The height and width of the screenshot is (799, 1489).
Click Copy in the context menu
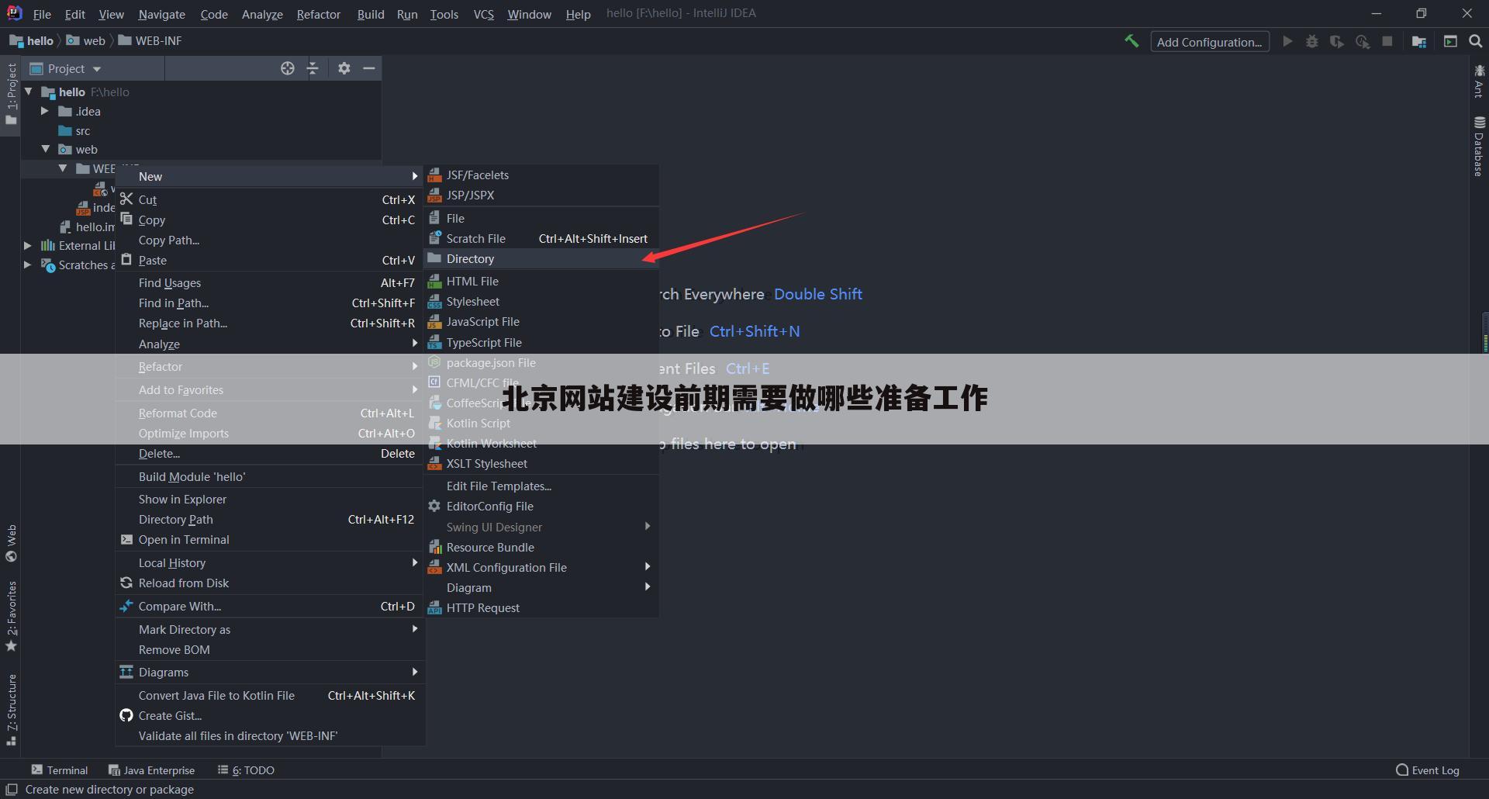(268, 220)
